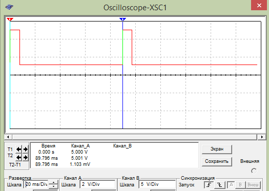269x191 pixels.
Task: Move cursor T2 left with arrow
Action: [x=18, y=157]
